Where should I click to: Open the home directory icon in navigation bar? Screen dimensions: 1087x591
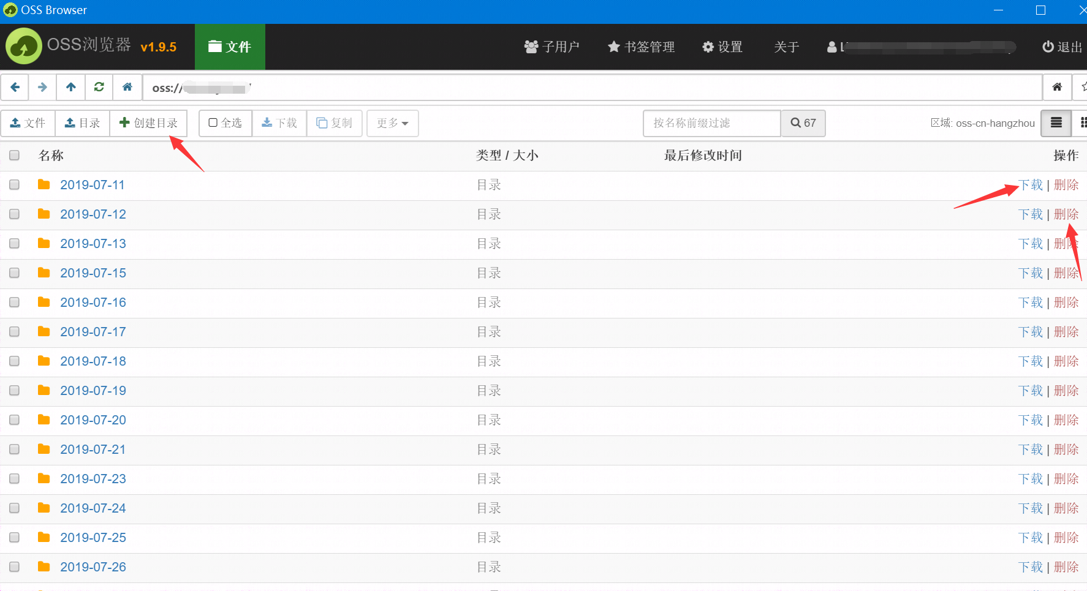[127, 87]
